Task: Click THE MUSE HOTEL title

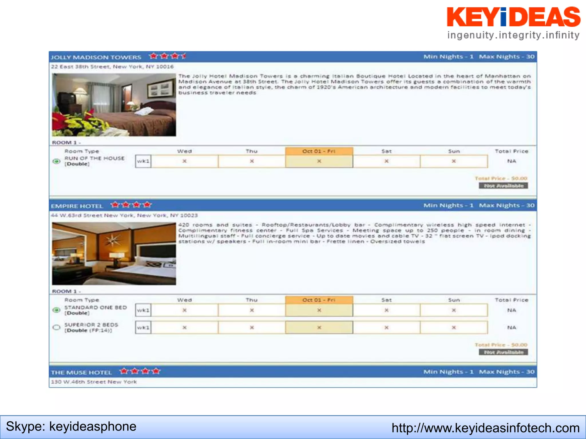Action: (81, 372)
